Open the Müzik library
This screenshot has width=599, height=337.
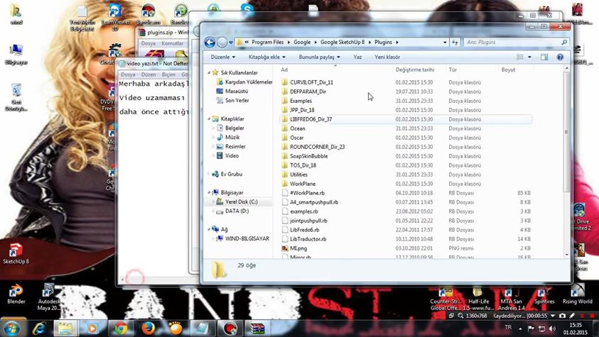[x=232, y=137]
